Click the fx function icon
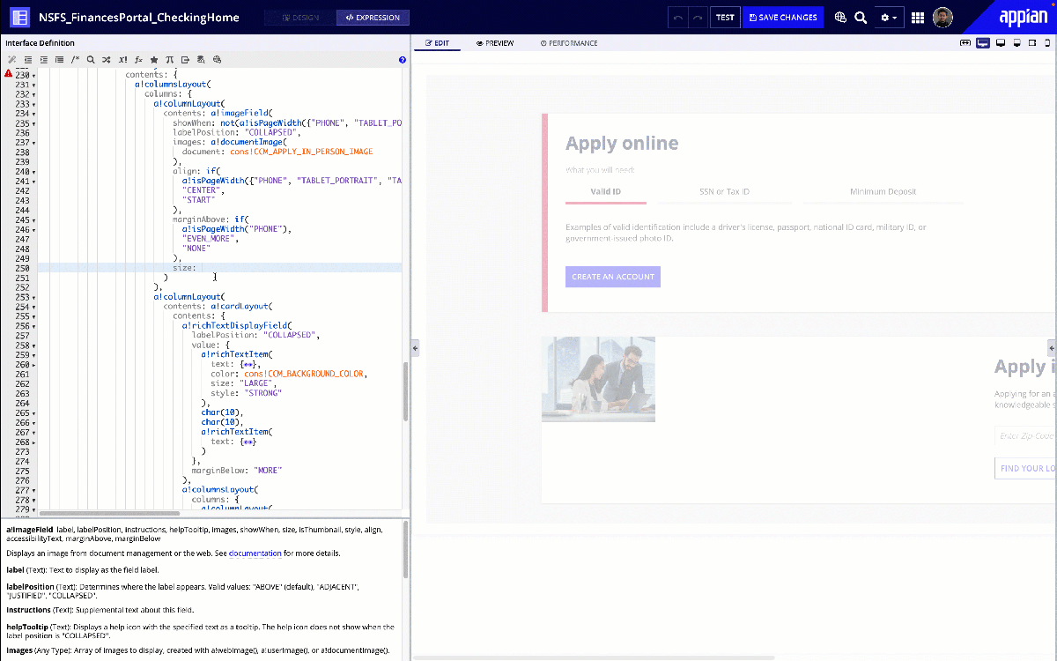Image resolution: width=1057 pixels, height=661 pixels. click(x=138, y=60)
